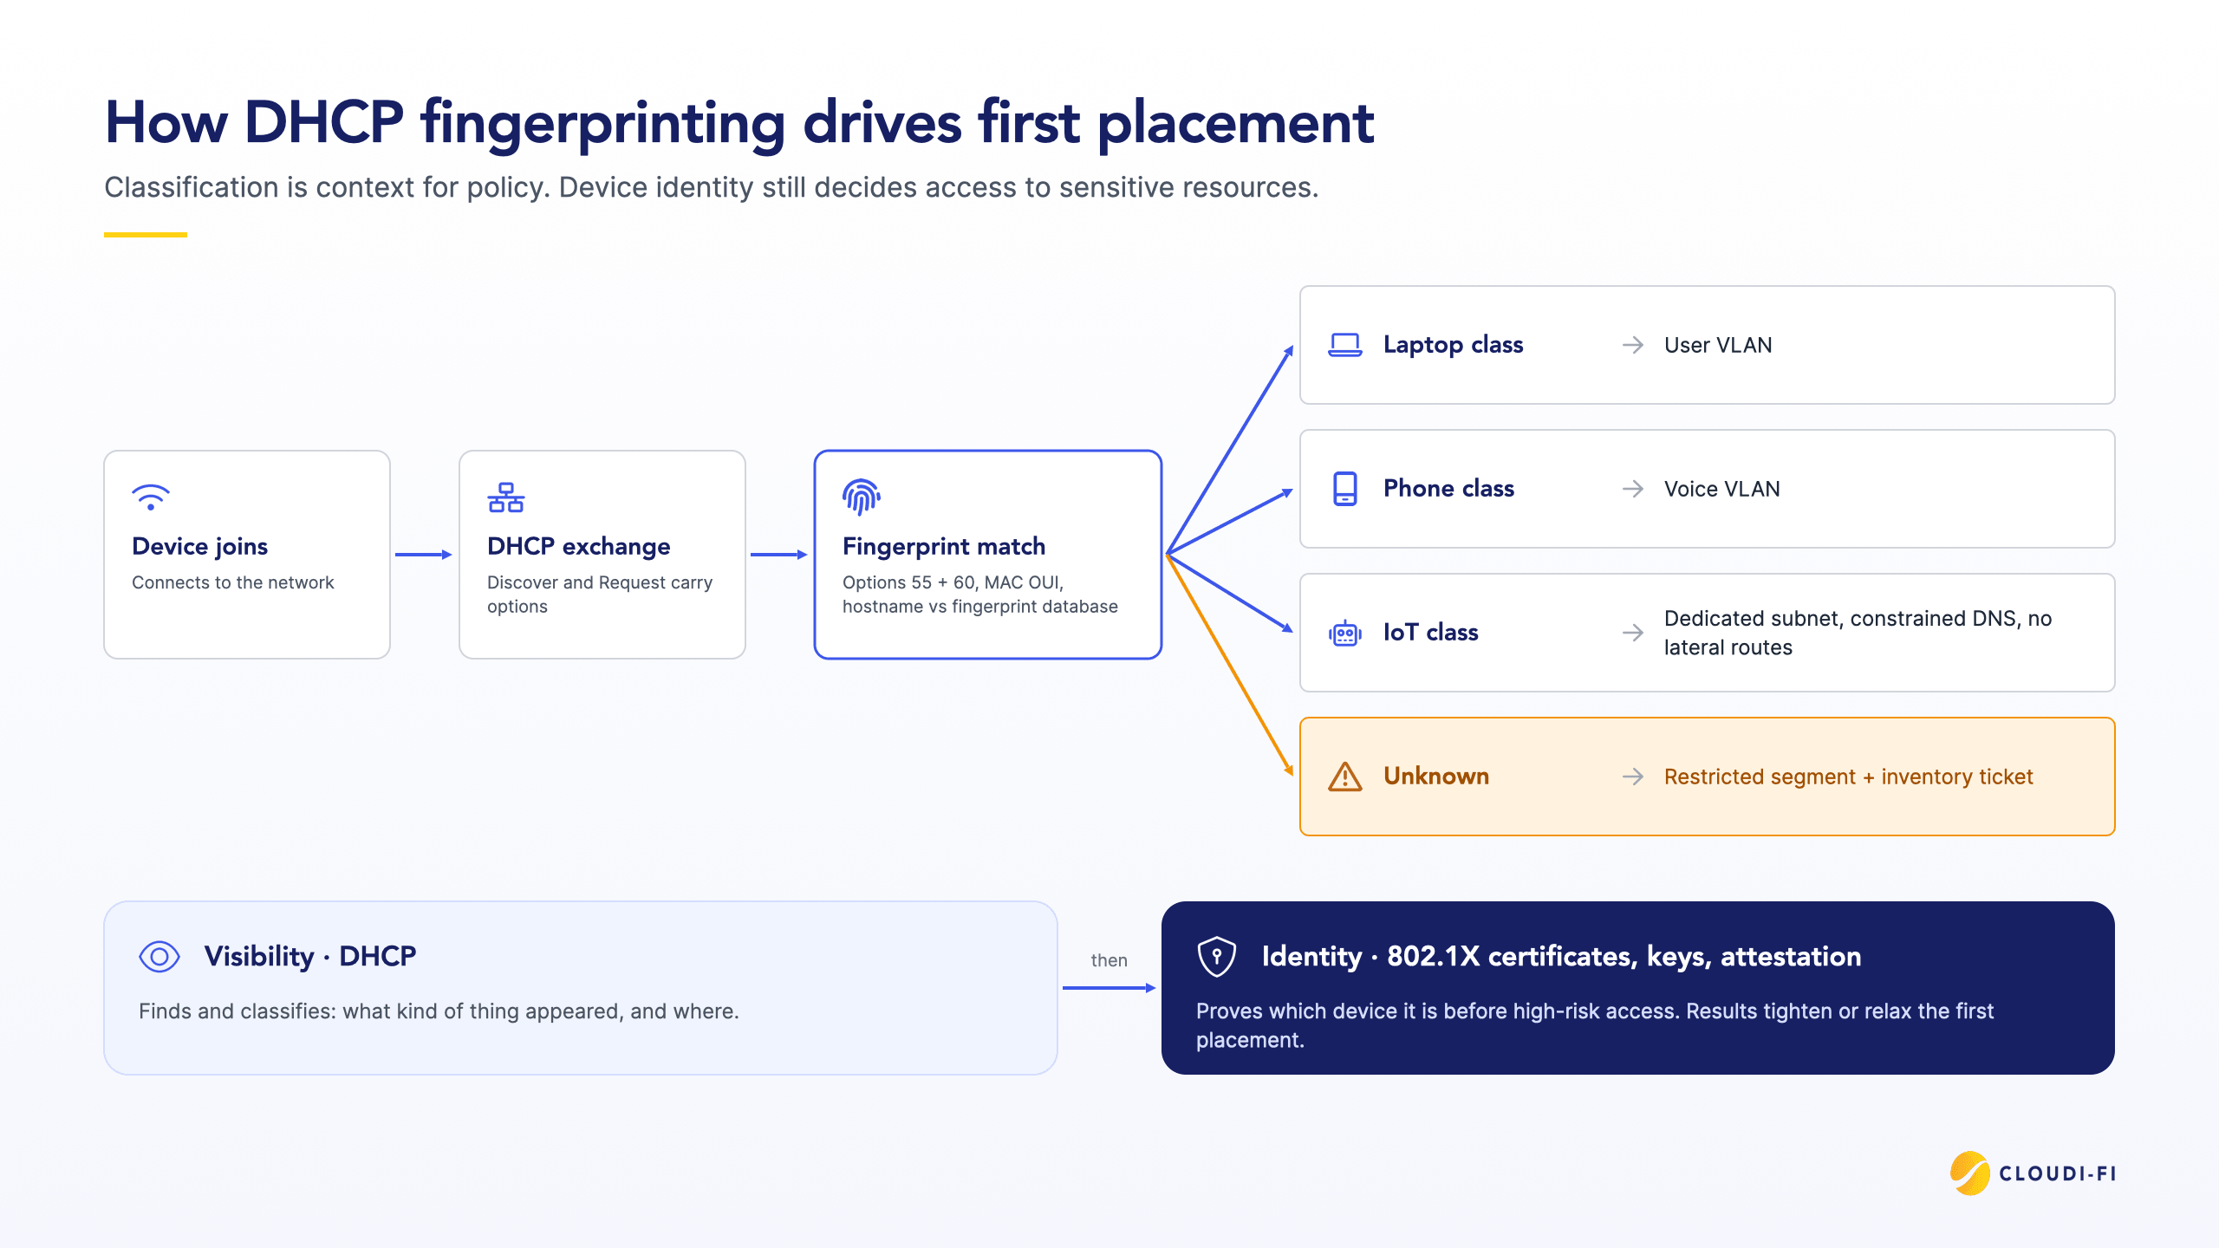Viewport: 2219px width, 1248px height.
Task: Click "Finds and classifies" description text
Action: pos(439,1011)
